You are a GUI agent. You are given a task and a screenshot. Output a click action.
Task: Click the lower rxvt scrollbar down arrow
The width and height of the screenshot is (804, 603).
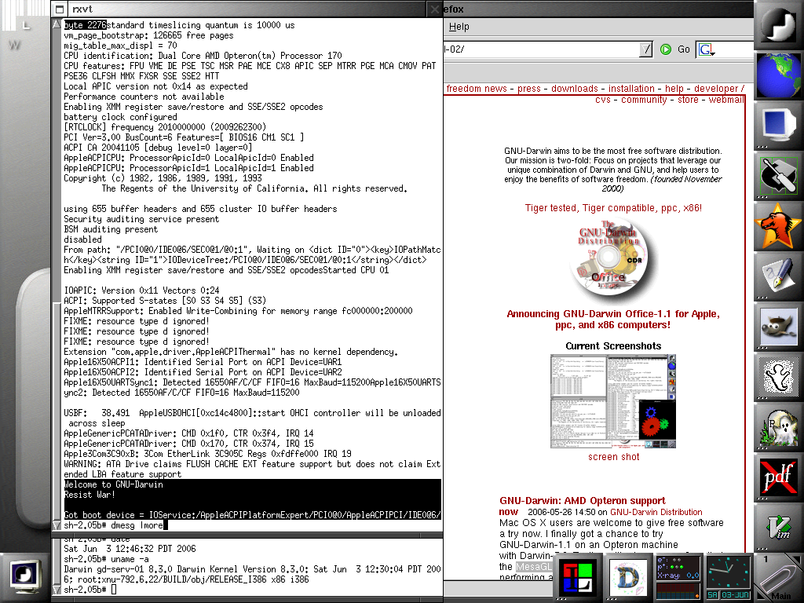[x=57, y=590]
